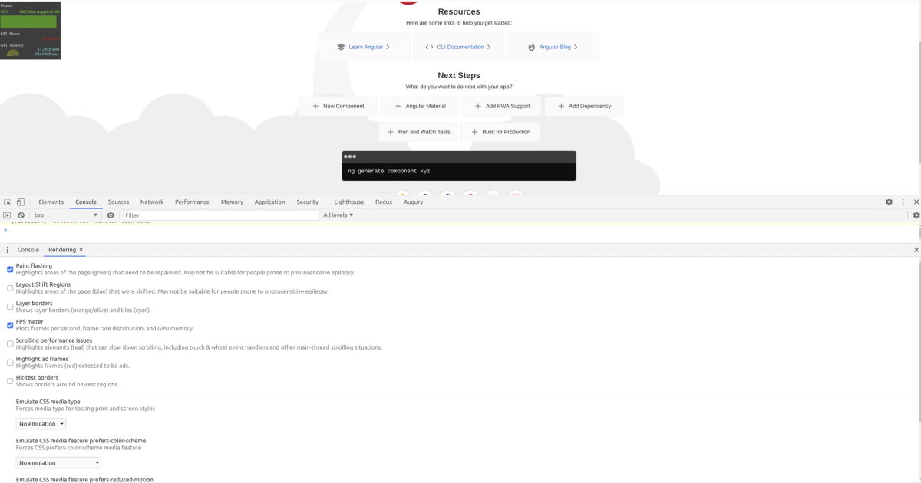Switch to the Memory tab
Viewport: 921px width, 483px height.
click(x=232, y=202)
